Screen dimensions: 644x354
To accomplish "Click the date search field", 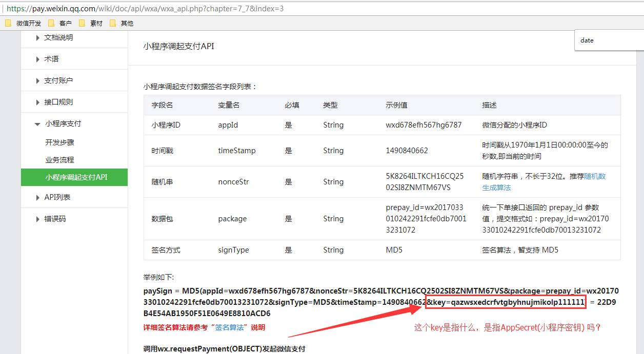I will [609, 40].
